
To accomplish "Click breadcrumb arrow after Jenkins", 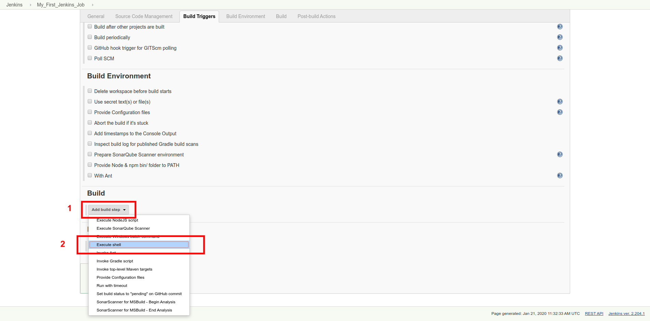I will pos(30,5).
